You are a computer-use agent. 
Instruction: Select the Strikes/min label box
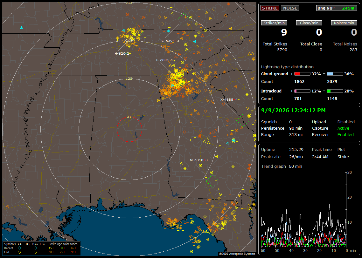click(x=274, y=23)
